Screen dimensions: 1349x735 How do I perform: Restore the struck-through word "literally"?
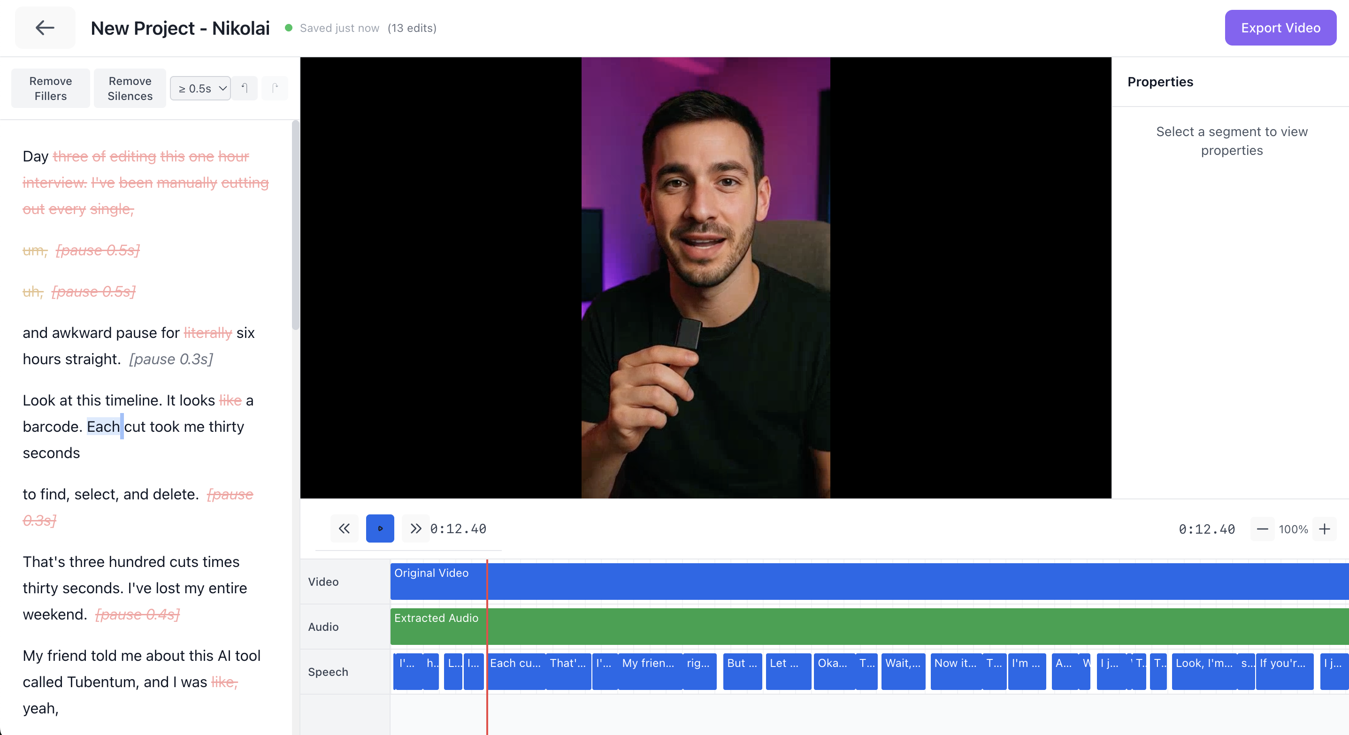[207, 333]
